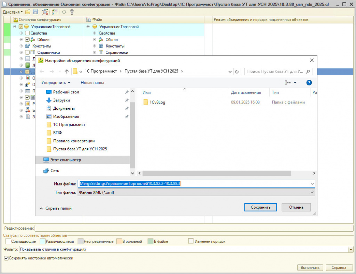The image size is (356, 274).
Task: Click the Изображения picture icon in sidebar
Action: coord(49,117)
